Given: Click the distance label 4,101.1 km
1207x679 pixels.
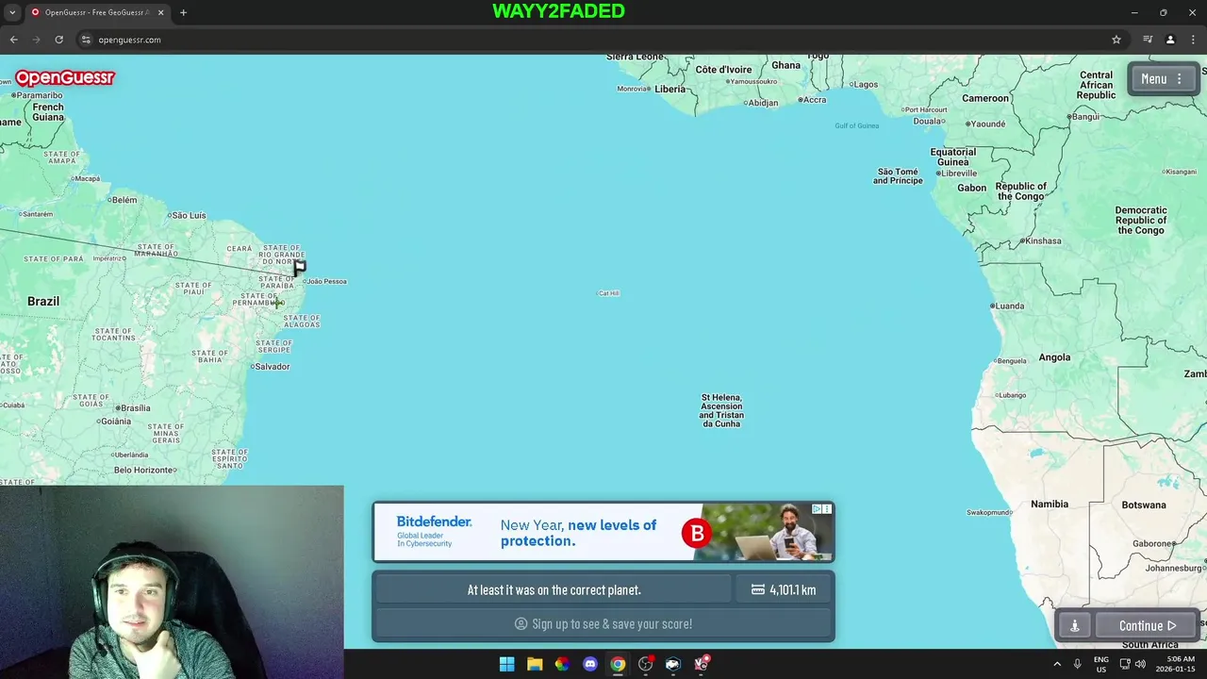Looking at the screenshot, I should [x=784, y=590].
